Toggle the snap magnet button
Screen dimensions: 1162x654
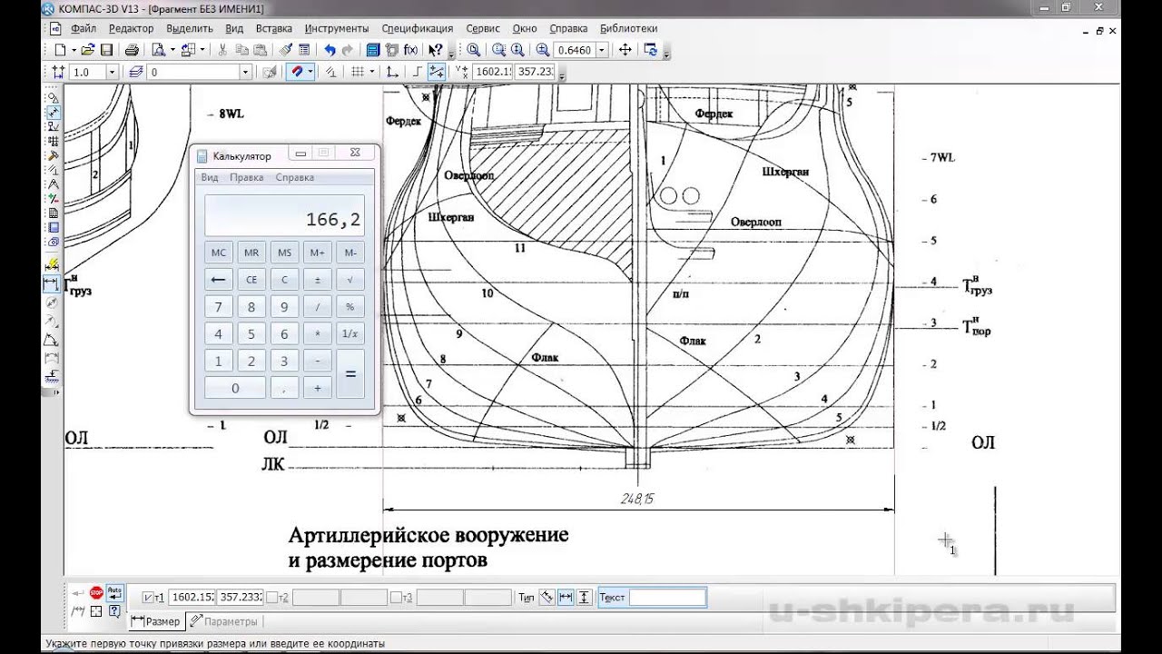click(295, 72)
